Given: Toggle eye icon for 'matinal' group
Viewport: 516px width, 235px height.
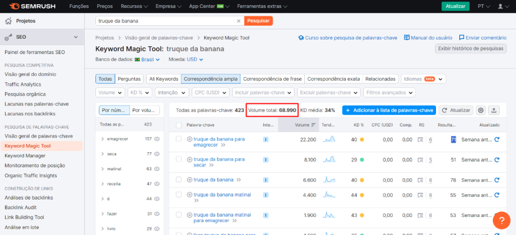Looking at the screenshot, I should pos(157,169).
